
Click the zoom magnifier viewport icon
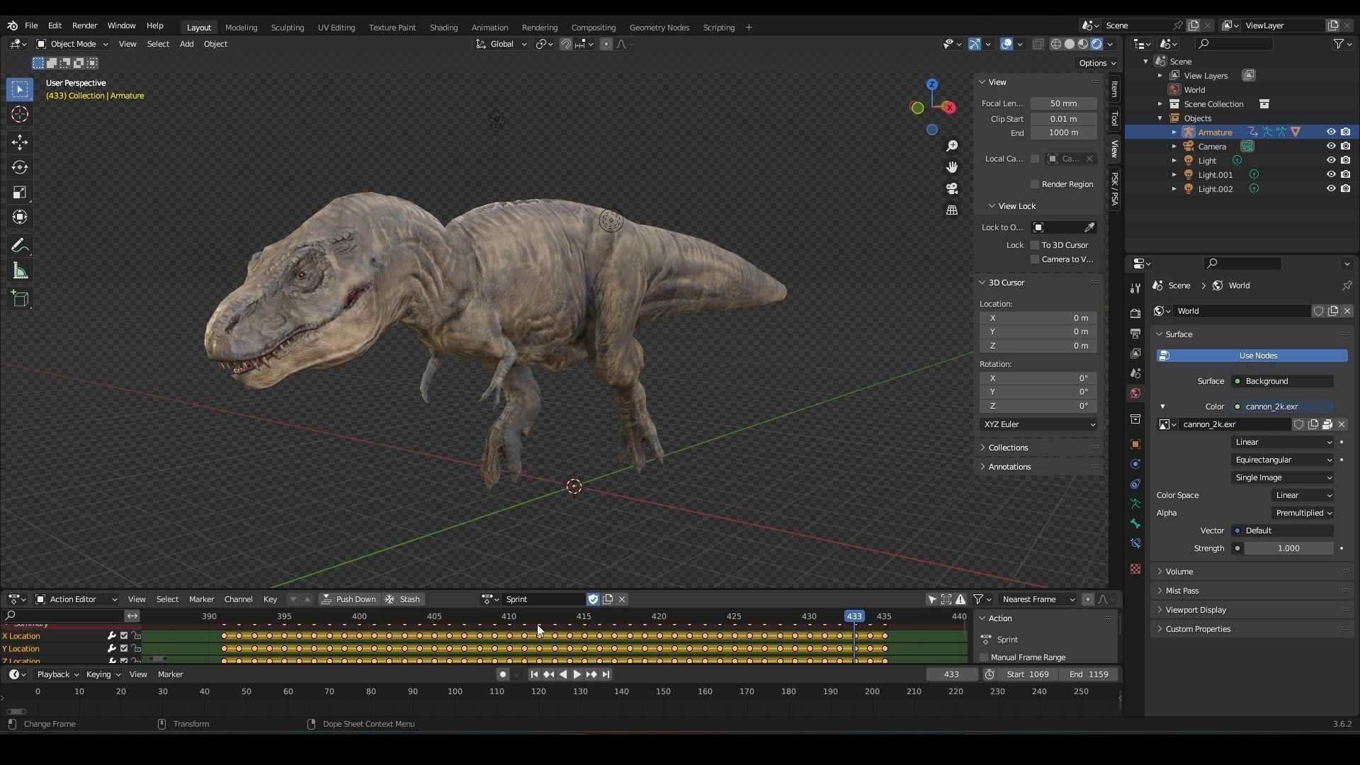coord(952,146)
